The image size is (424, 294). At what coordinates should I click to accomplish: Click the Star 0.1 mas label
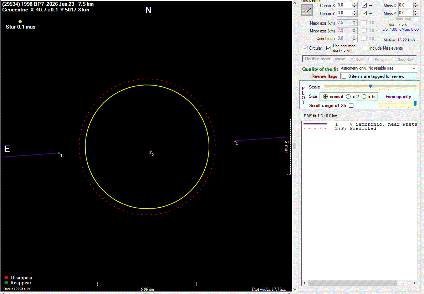click(x=21, y=27)
